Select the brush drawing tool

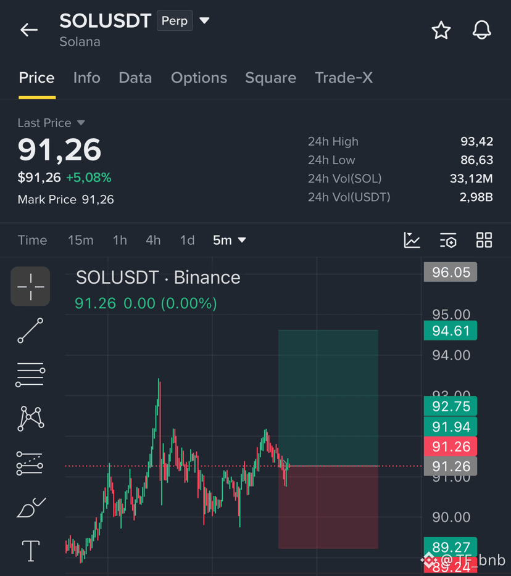click(31, 508)
